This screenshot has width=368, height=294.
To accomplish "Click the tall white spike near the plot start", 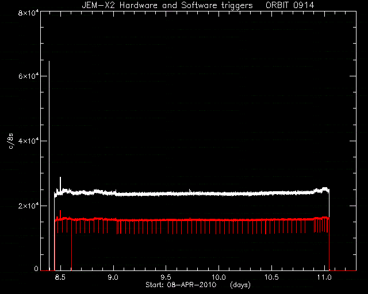I will 49,164.
